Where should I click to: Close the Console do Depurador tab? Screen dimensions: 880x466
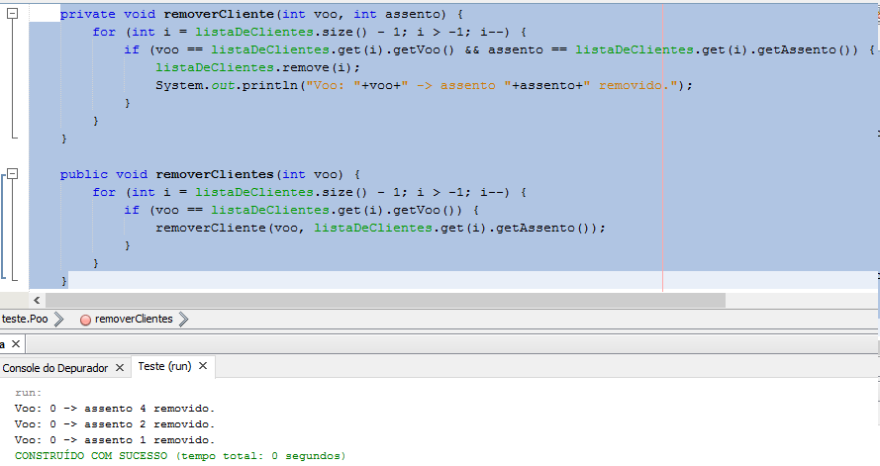coord(120,368)
